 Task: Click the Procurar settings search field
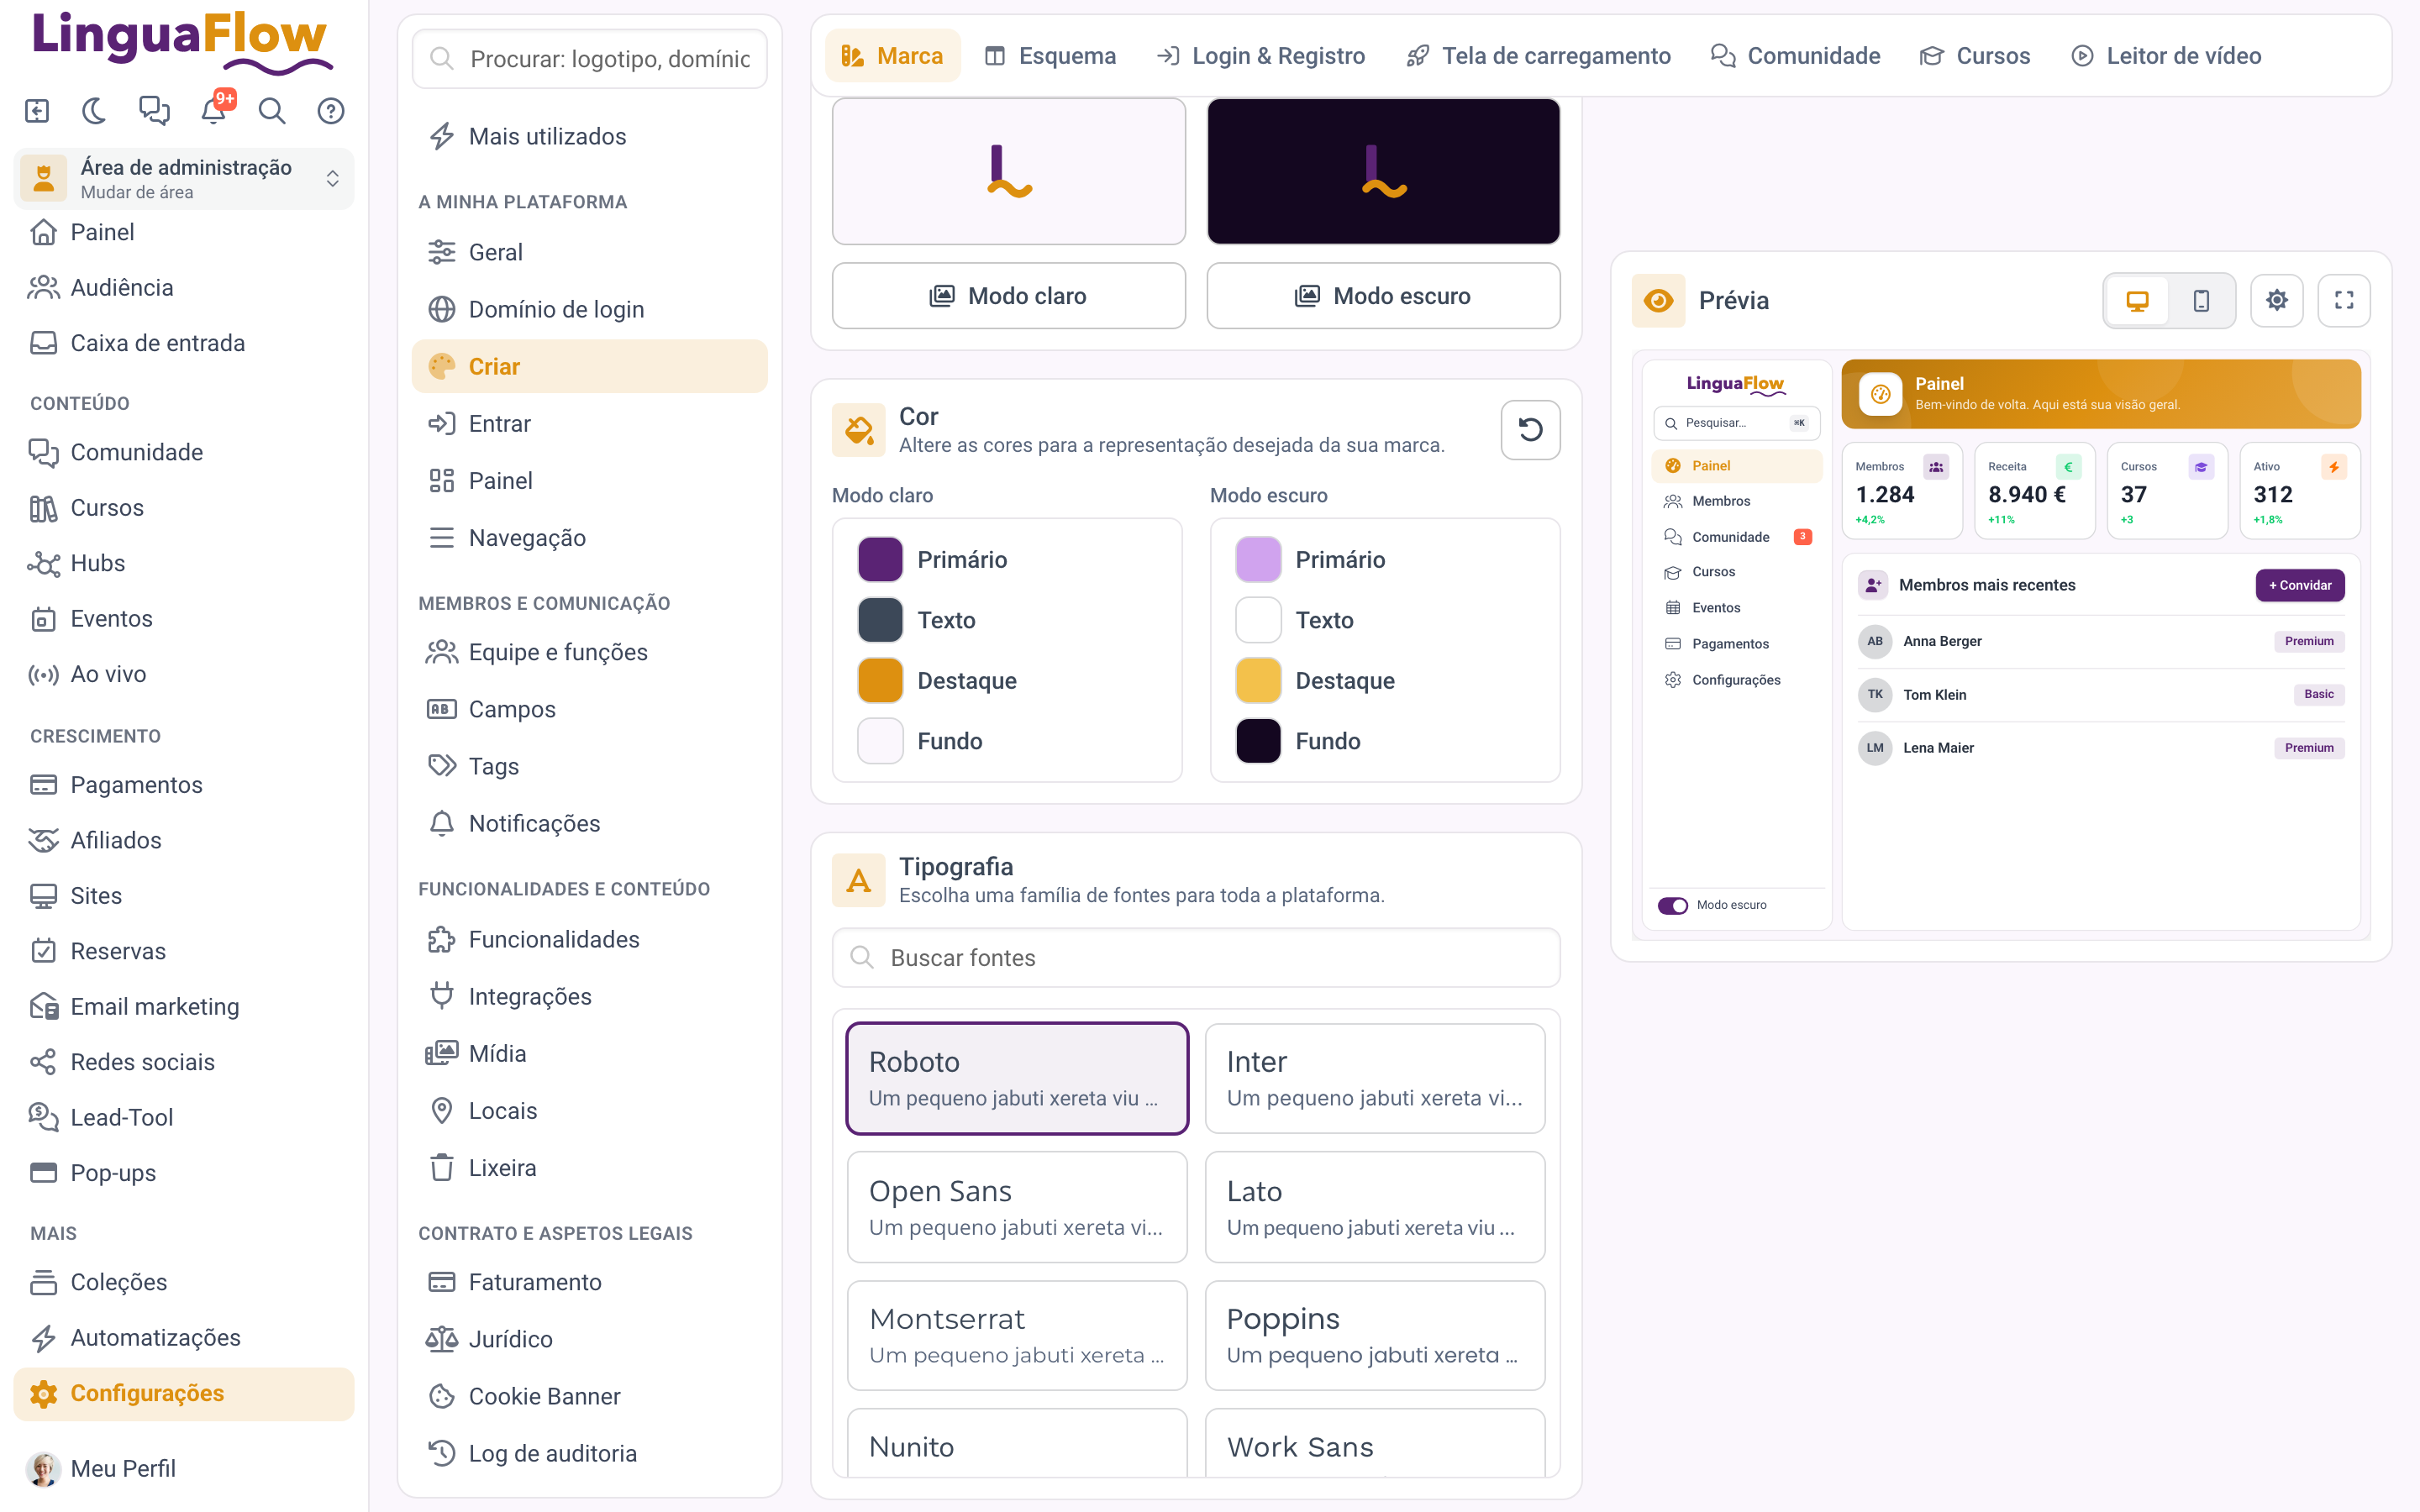tap(589, 59)
